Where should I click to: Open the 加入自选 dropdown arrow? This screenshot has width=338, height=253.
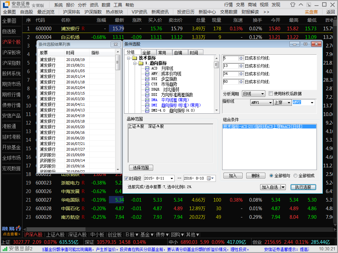coord(283,187)
